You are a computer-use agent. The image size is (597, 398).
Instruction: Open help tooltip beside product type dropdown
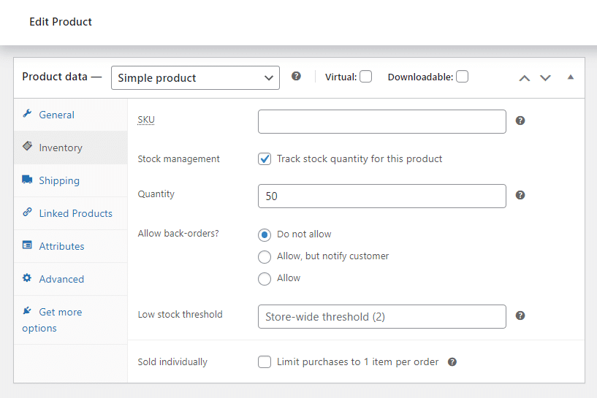pos(296,76)
